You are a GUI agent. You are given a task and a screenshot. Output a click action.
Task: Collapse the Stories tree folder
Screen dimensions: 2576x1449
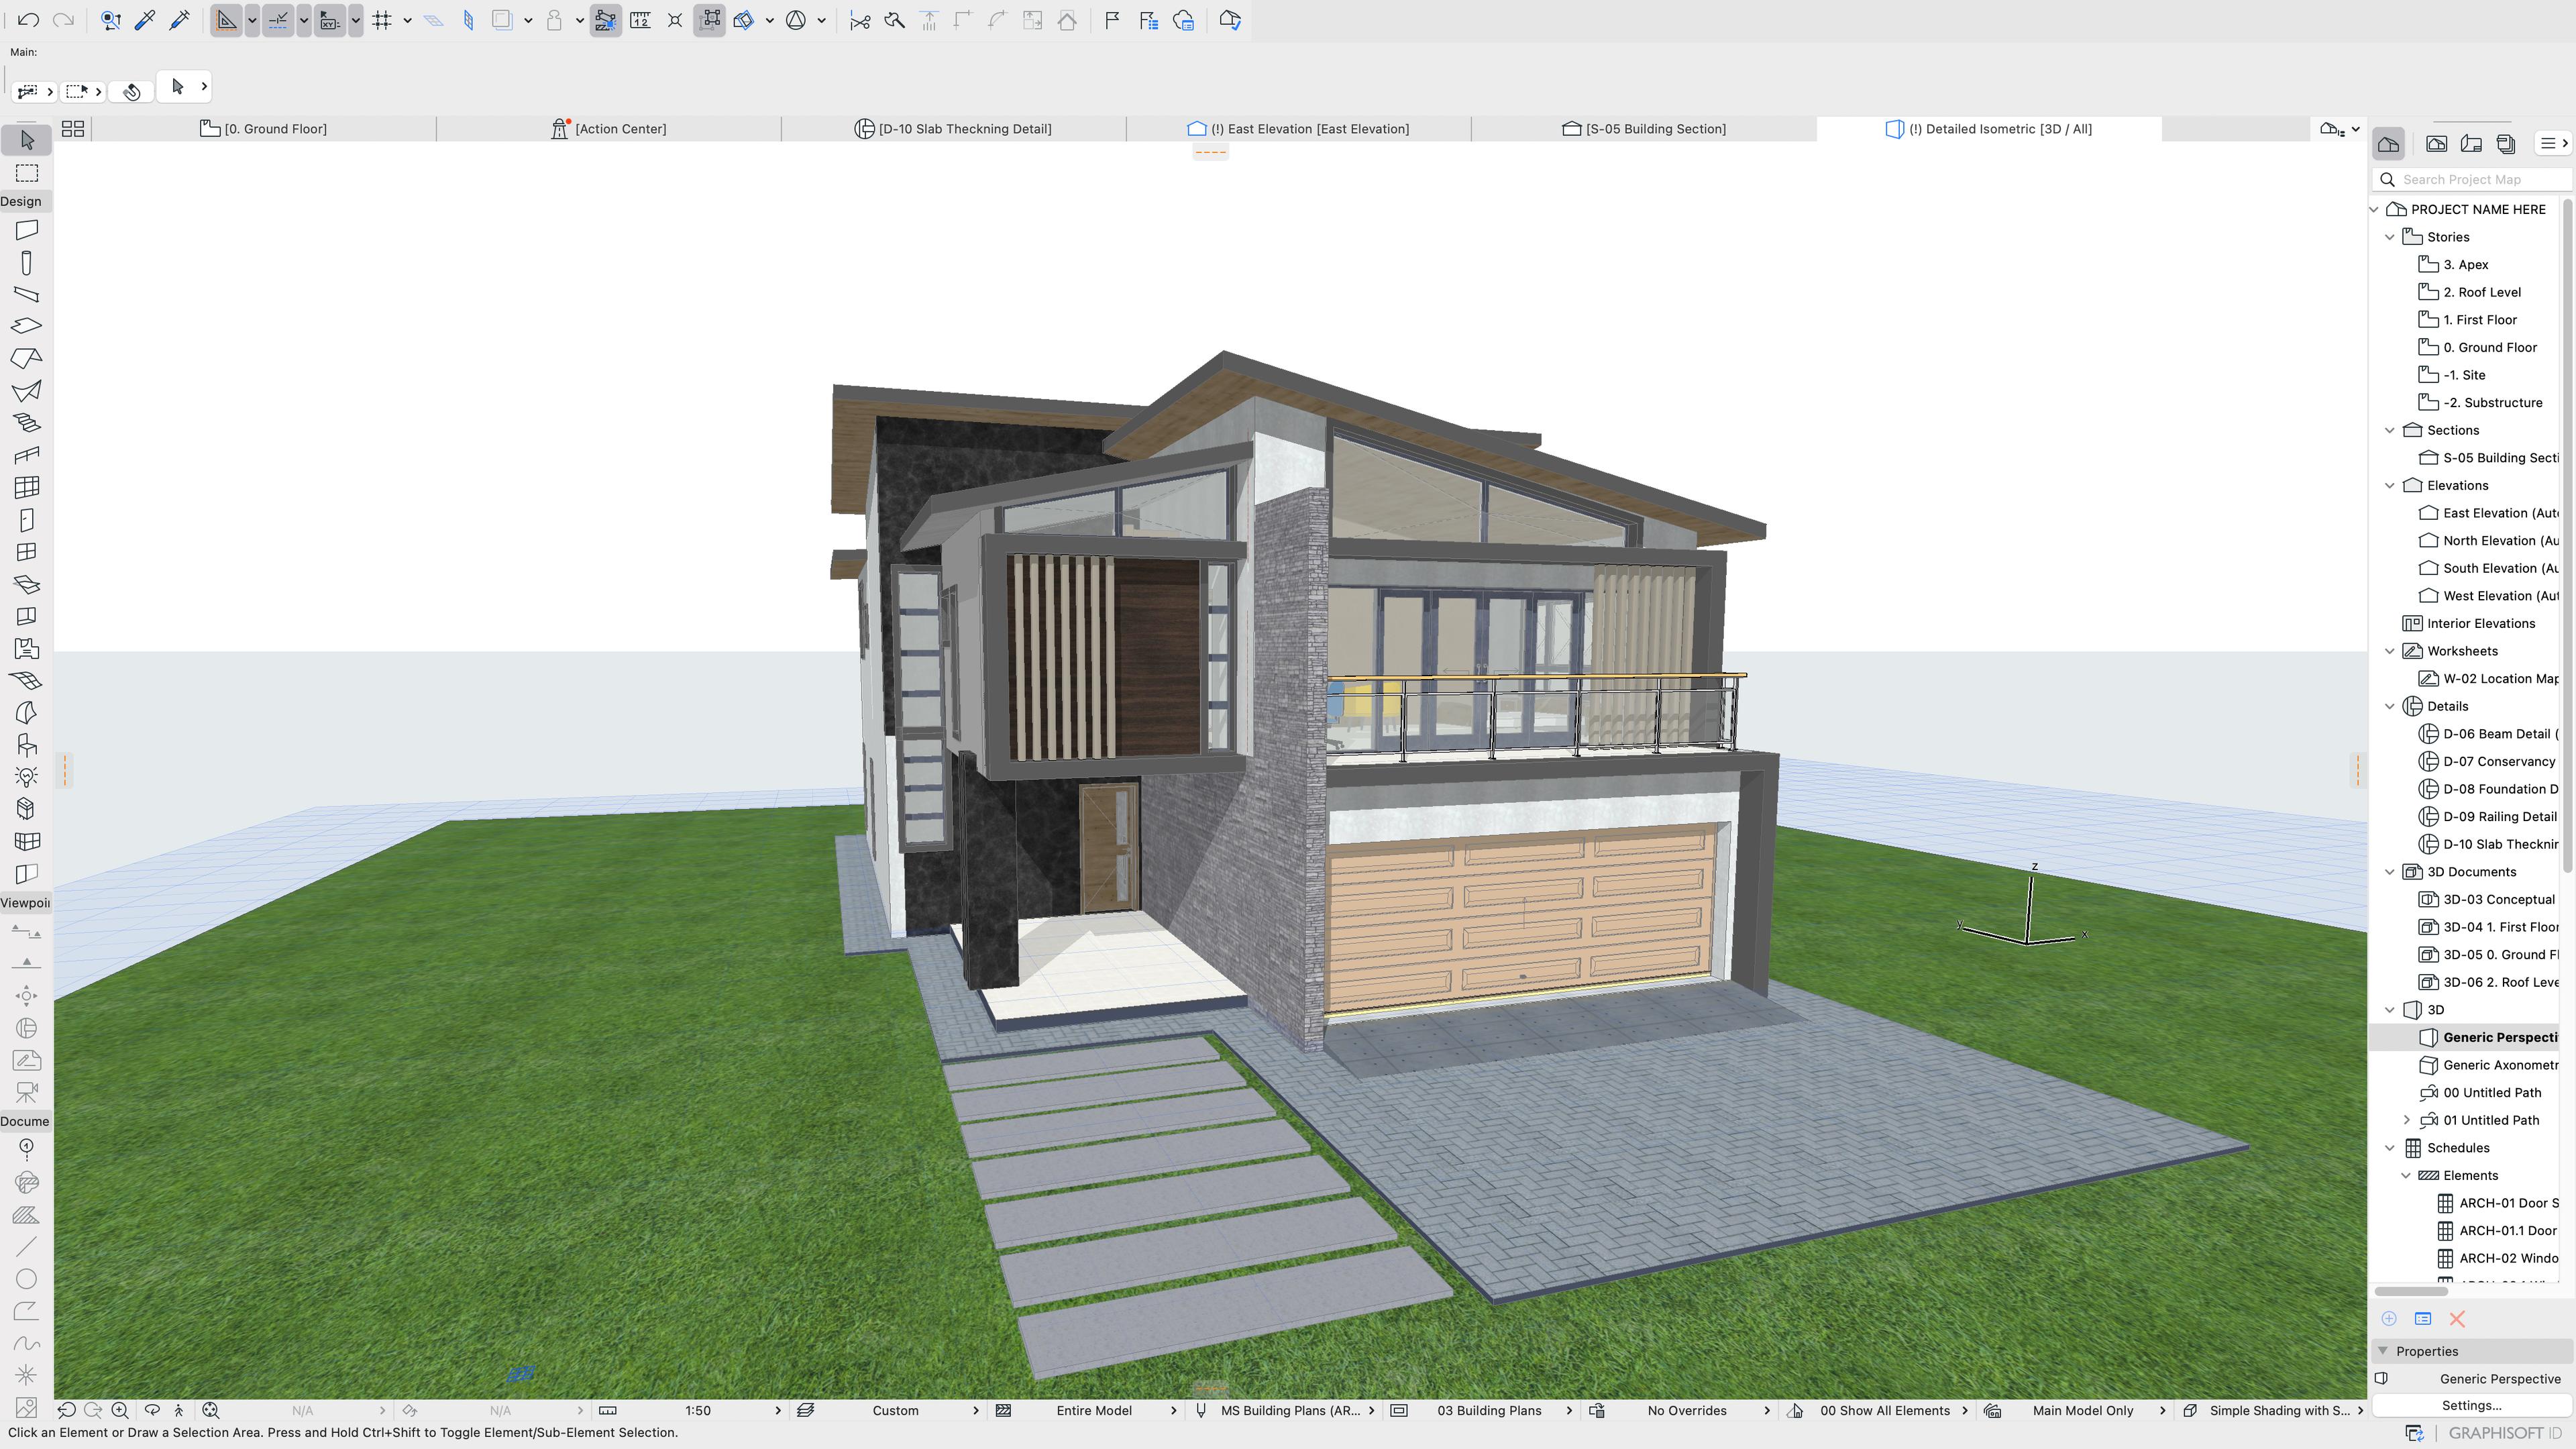pos(2390,237)
